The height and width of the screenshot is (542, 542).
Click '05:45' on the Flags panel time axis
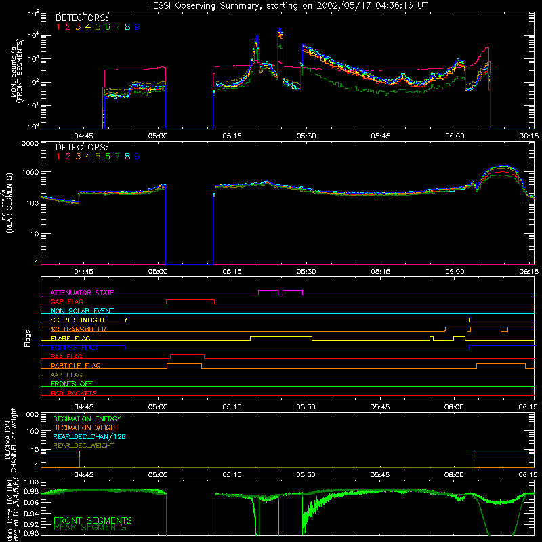380,407
